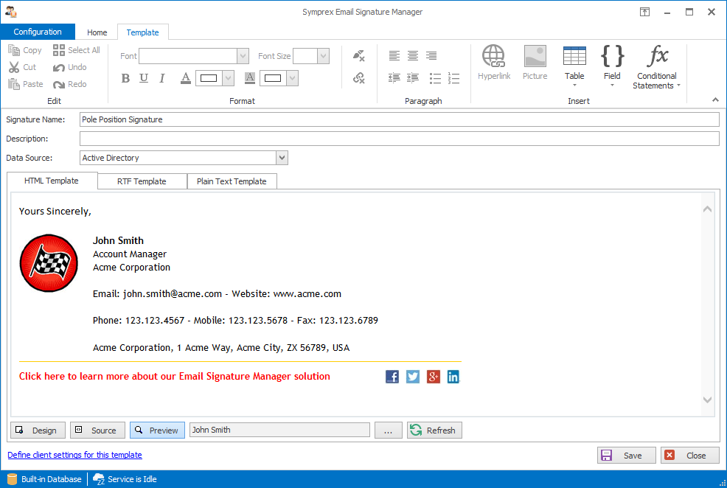Open the font color swatch dropdown arrow

[228, 78]
